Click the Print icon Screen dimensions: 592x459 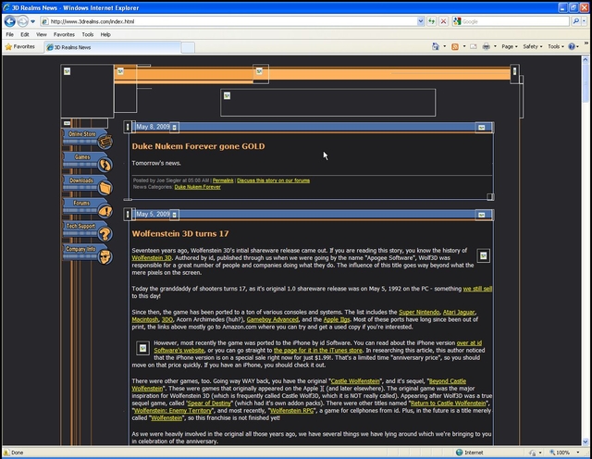coord(486,46)
